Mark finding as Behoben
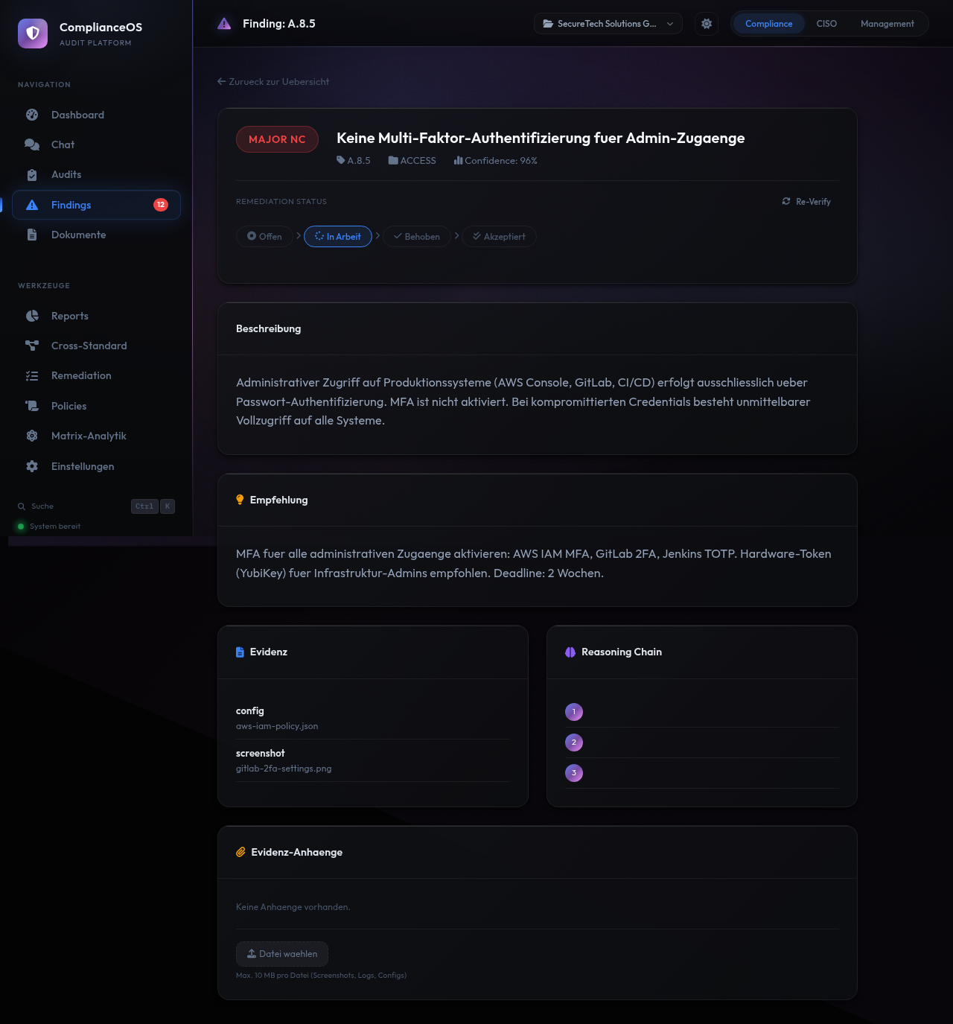 tap(416, 237)
